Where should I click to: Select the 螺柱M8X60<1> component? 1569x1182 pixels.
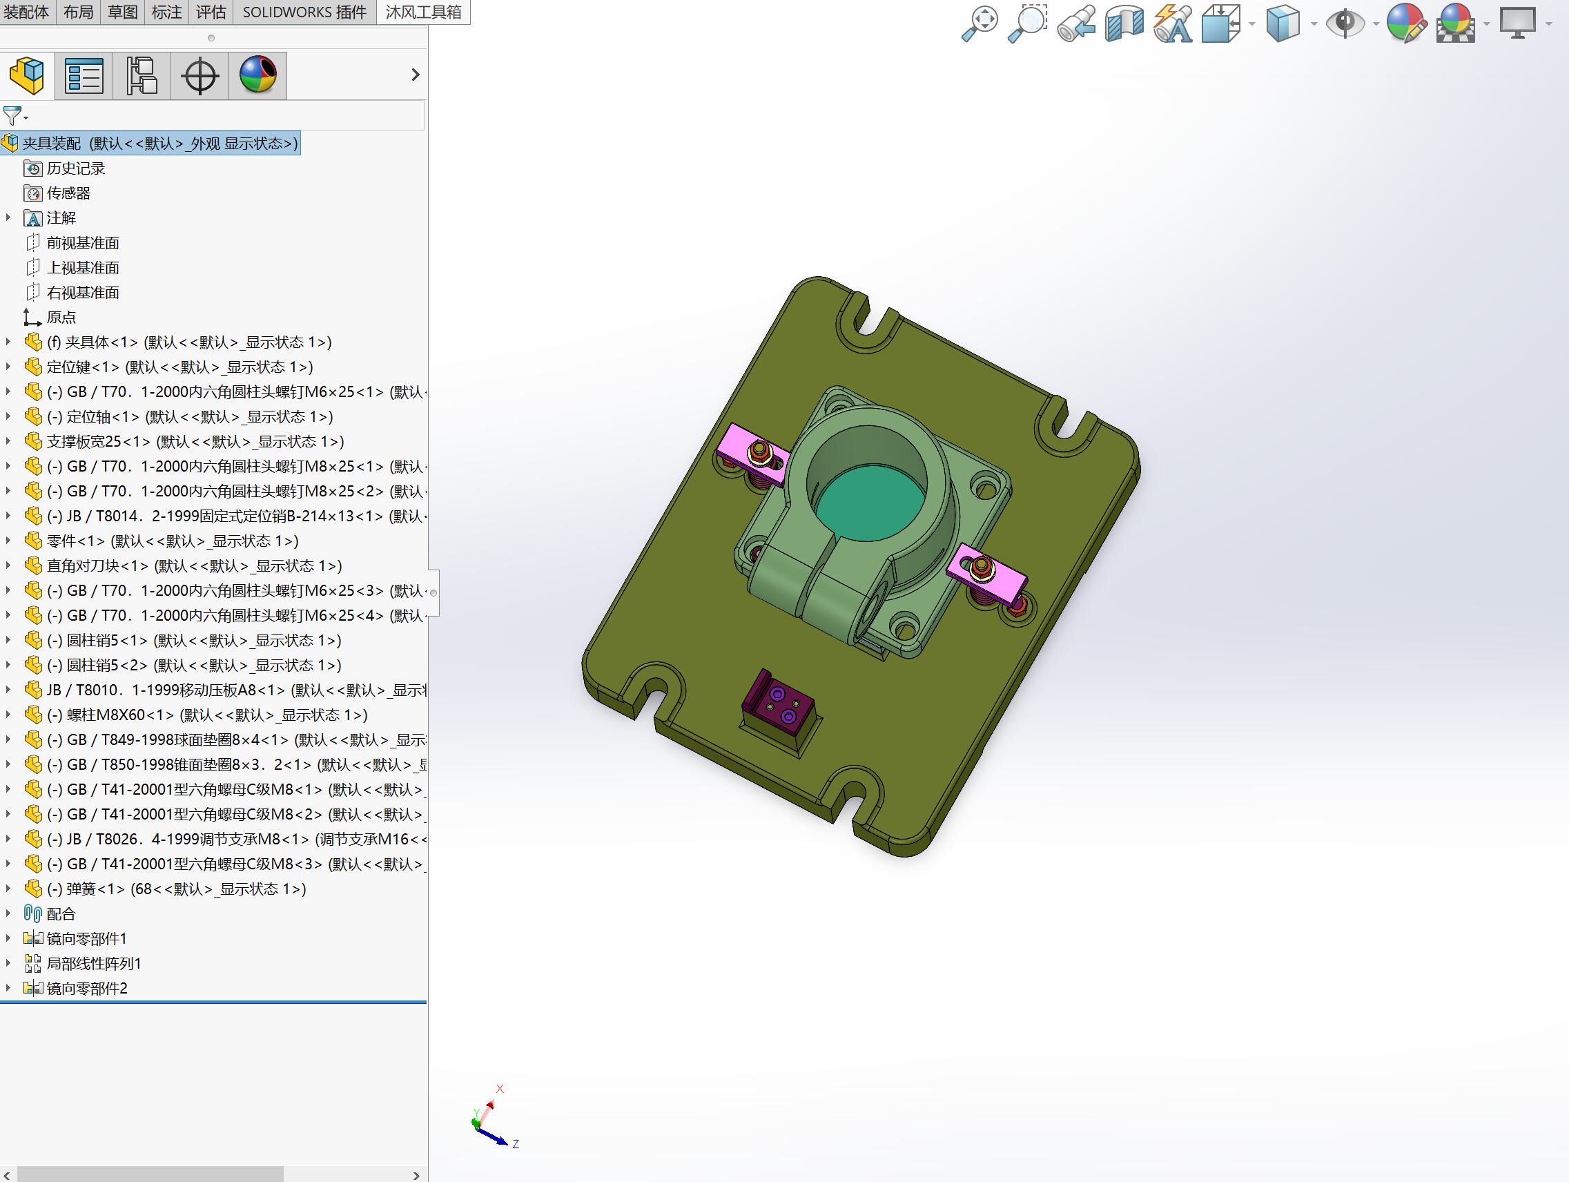point(196,715)
